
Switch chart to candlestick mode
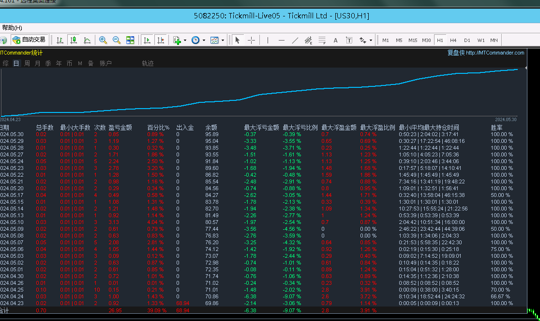coord(74,40)
